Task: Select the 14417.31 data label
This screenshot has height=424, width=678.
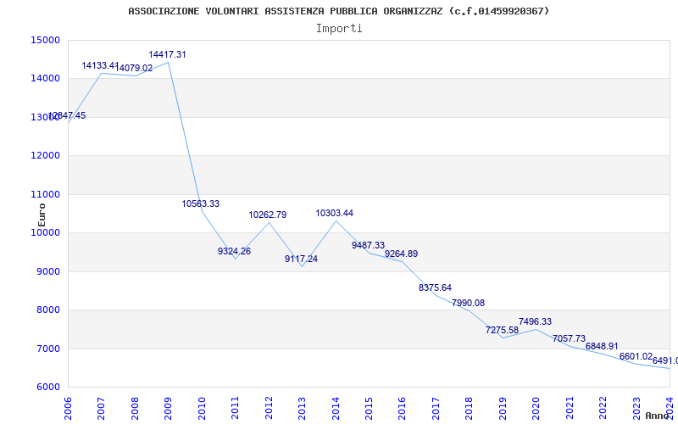Action: tap(167, 54)
